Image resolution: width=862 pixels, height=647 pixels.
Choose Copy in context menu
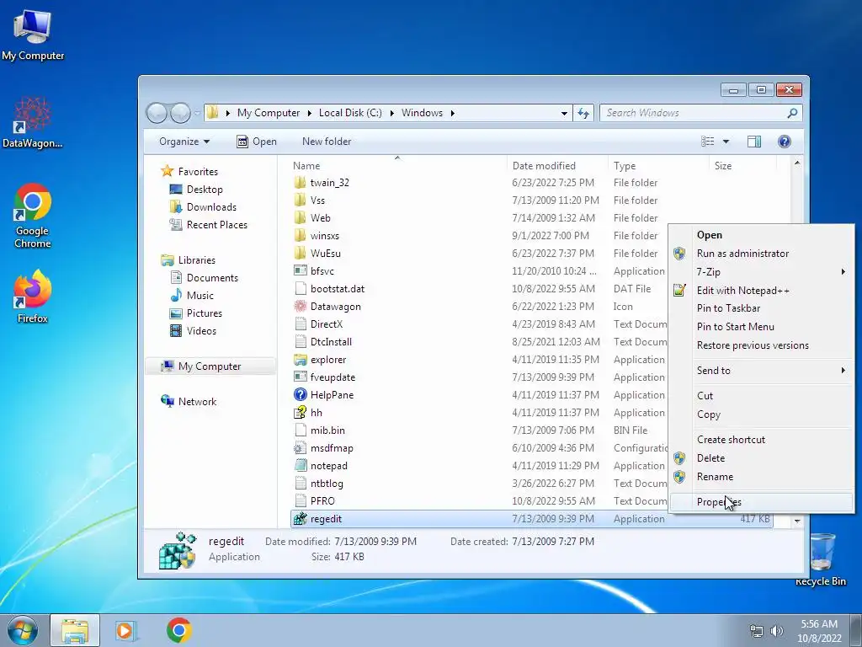click(x=761, y=414)
